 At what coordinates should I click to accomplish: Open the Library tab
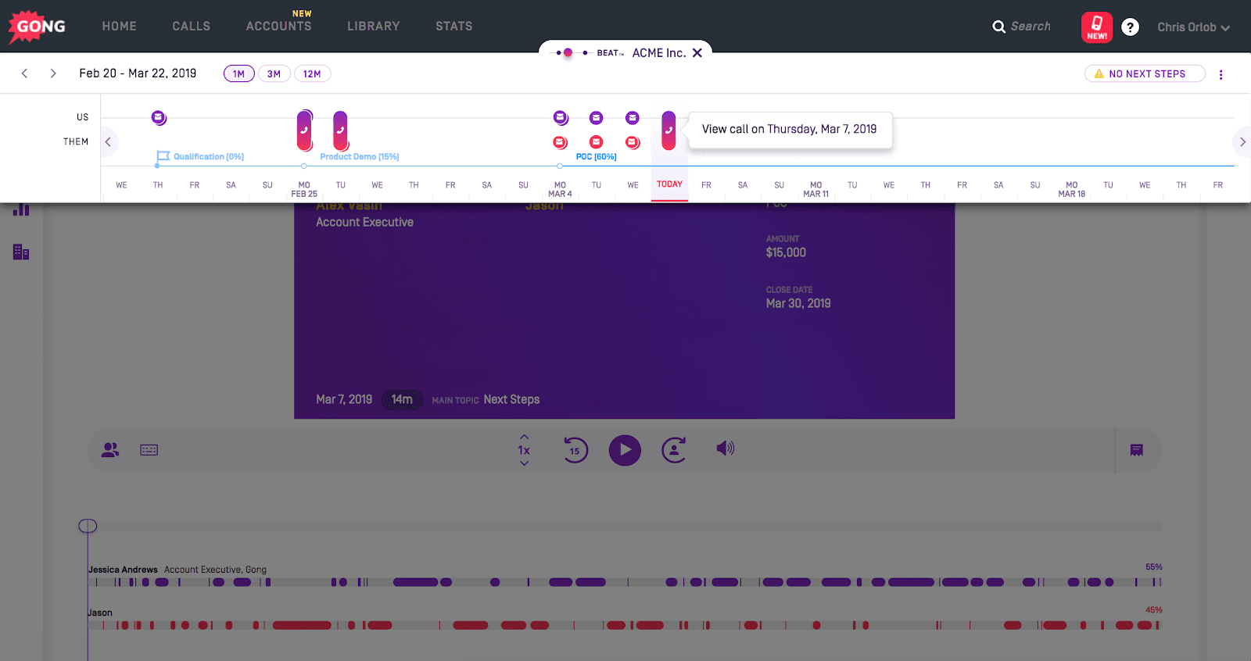373,27
